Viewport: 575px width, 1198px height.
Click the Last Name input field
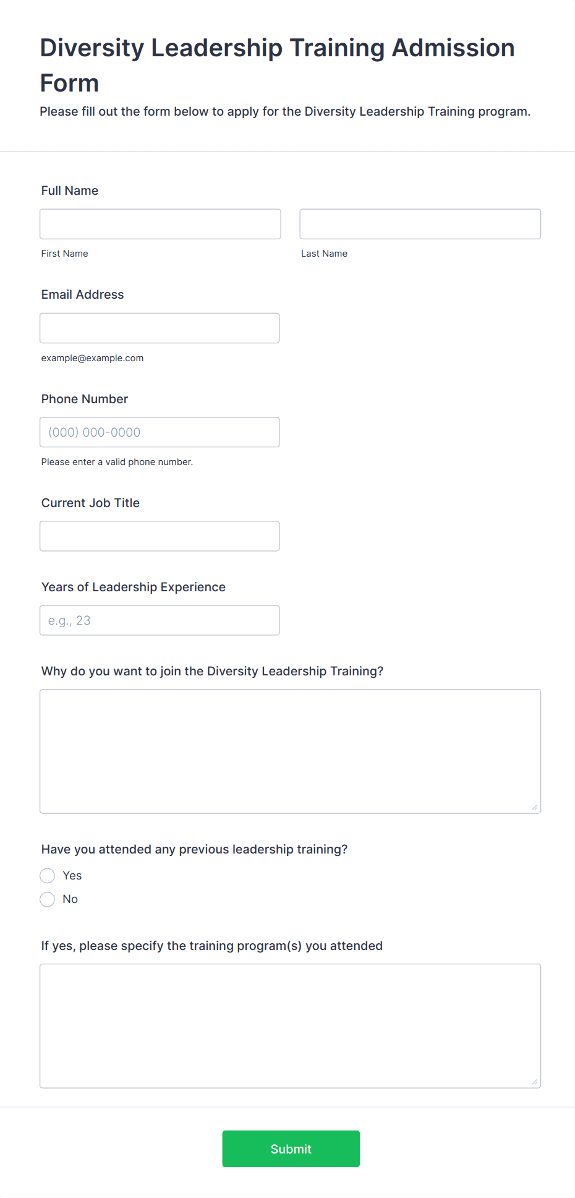click(420, 224)
